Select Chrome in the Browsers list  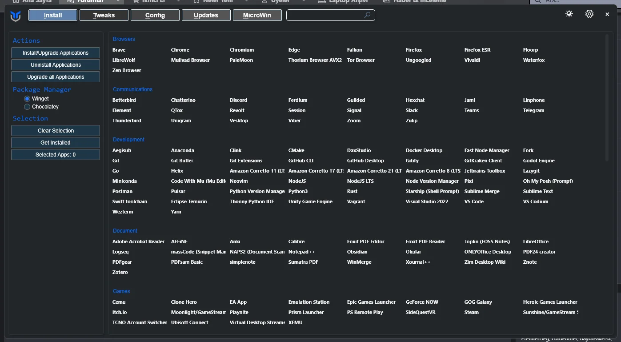point(180,50)
